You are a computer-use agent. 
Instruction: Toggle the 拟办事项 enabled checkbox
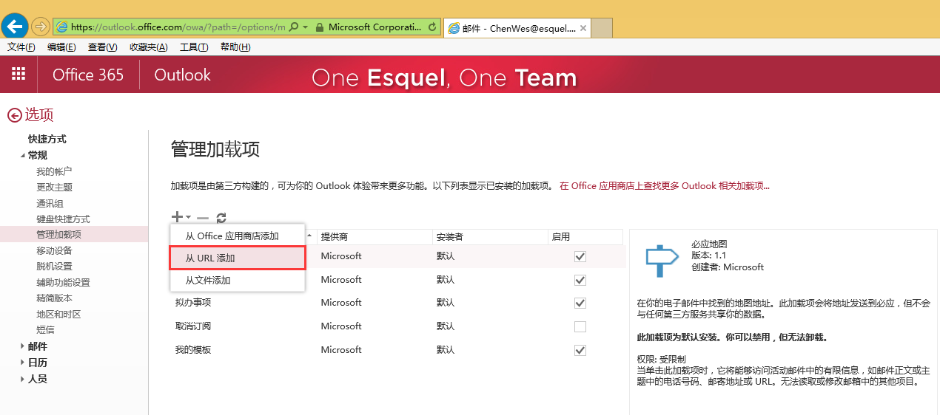(580, 303)
